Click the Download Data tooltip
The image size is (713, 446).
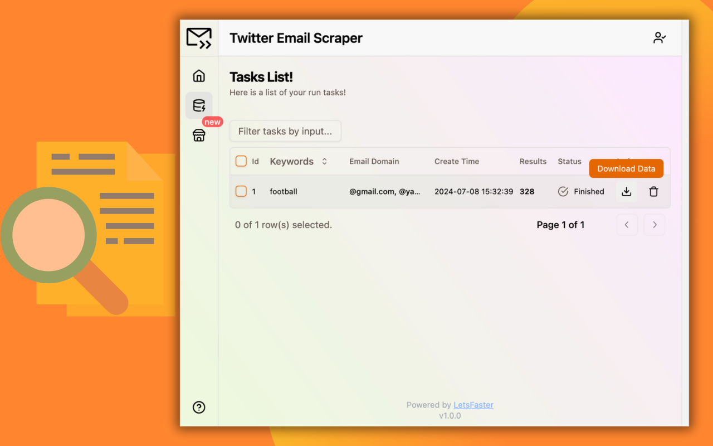coord(626,168)
